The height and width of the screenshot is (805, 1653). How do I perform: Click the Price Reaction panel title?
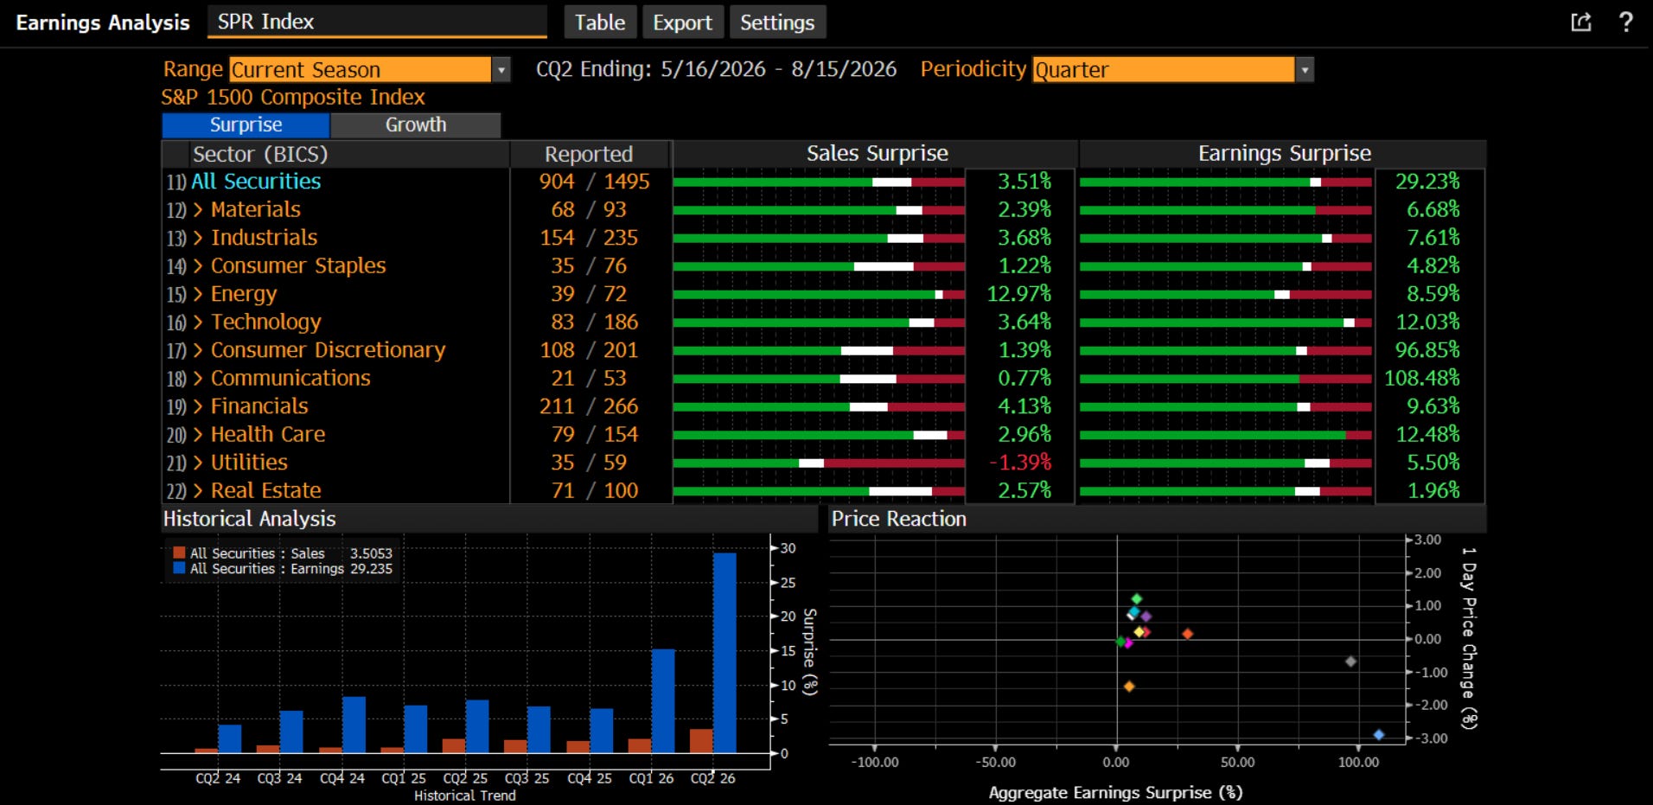(x=898, y=519)
